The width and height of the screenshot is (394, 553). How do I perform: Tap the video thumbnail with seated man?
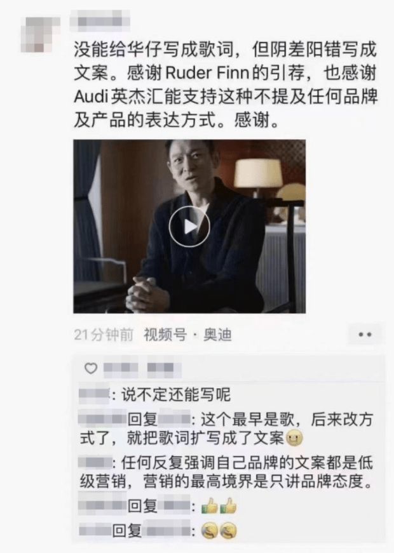189,227
